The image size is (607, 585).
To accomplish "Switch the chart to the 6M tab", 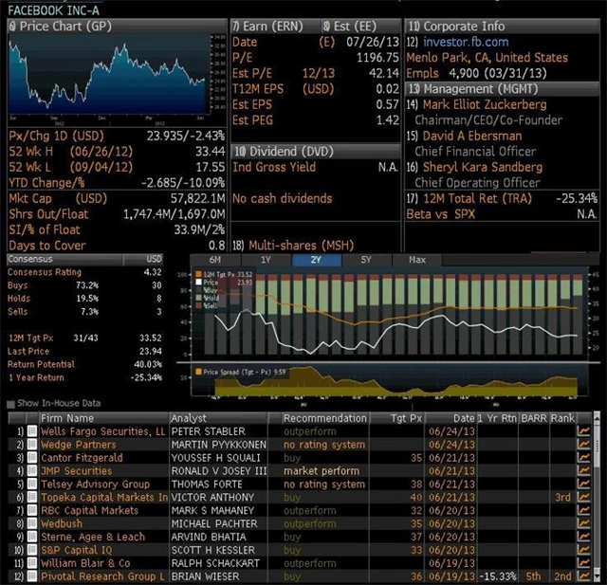I will pos(215,259).
